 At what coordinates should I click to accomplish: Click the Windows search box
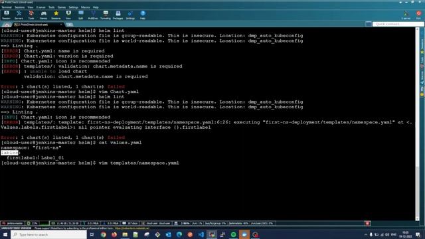tap(48, 234)
